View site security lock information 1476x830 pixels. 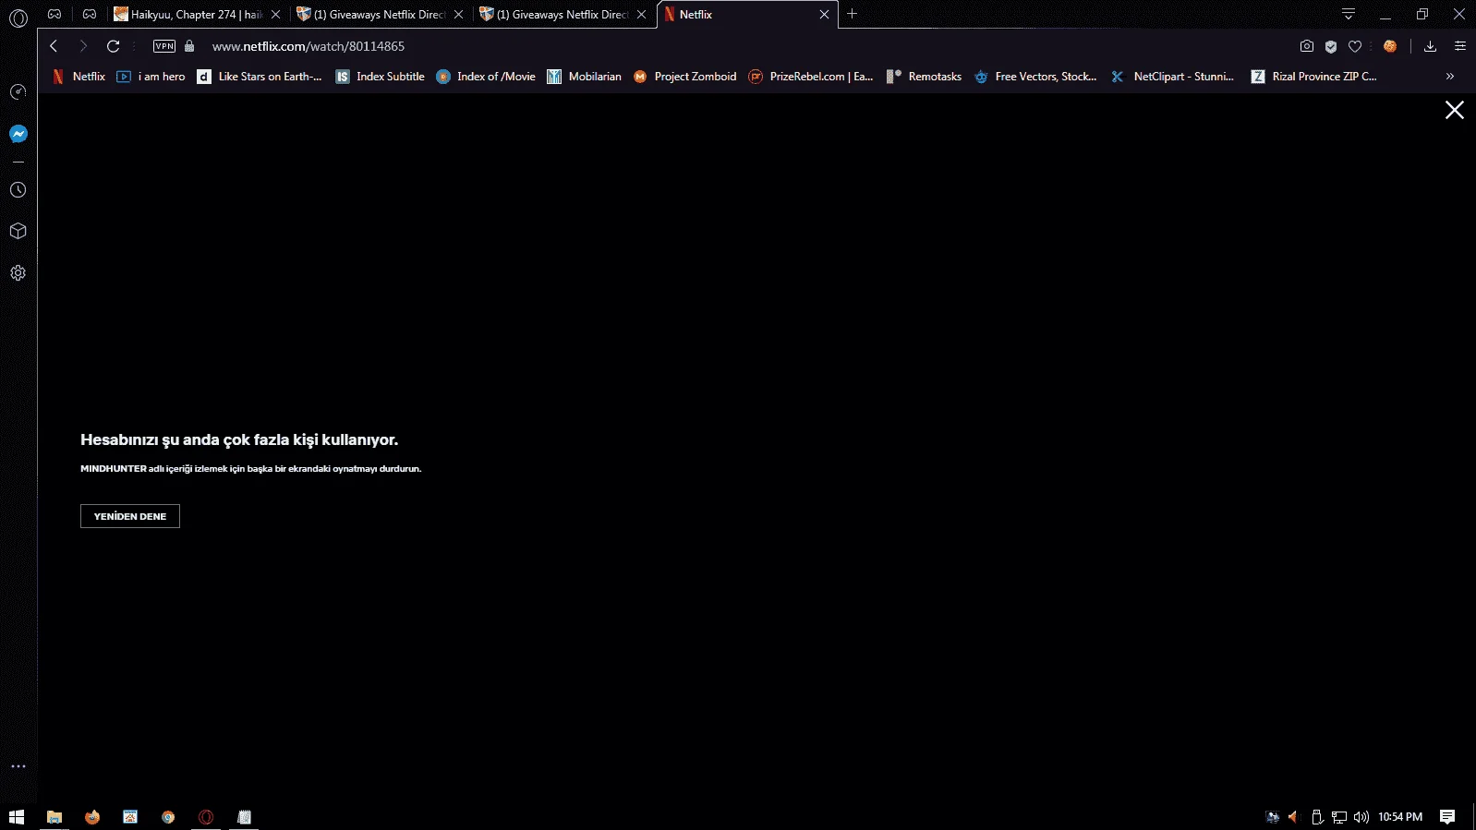point(189,46)
